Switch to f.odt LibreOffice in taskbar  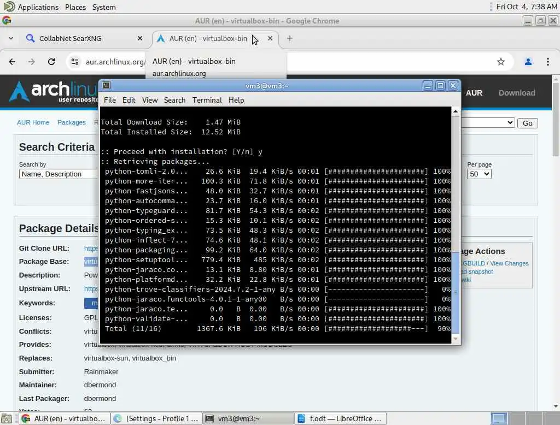[x=341, y=418]
